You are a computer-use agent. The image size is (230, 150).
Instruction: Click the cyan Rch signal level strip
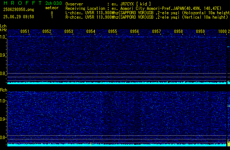pos(117,145)
